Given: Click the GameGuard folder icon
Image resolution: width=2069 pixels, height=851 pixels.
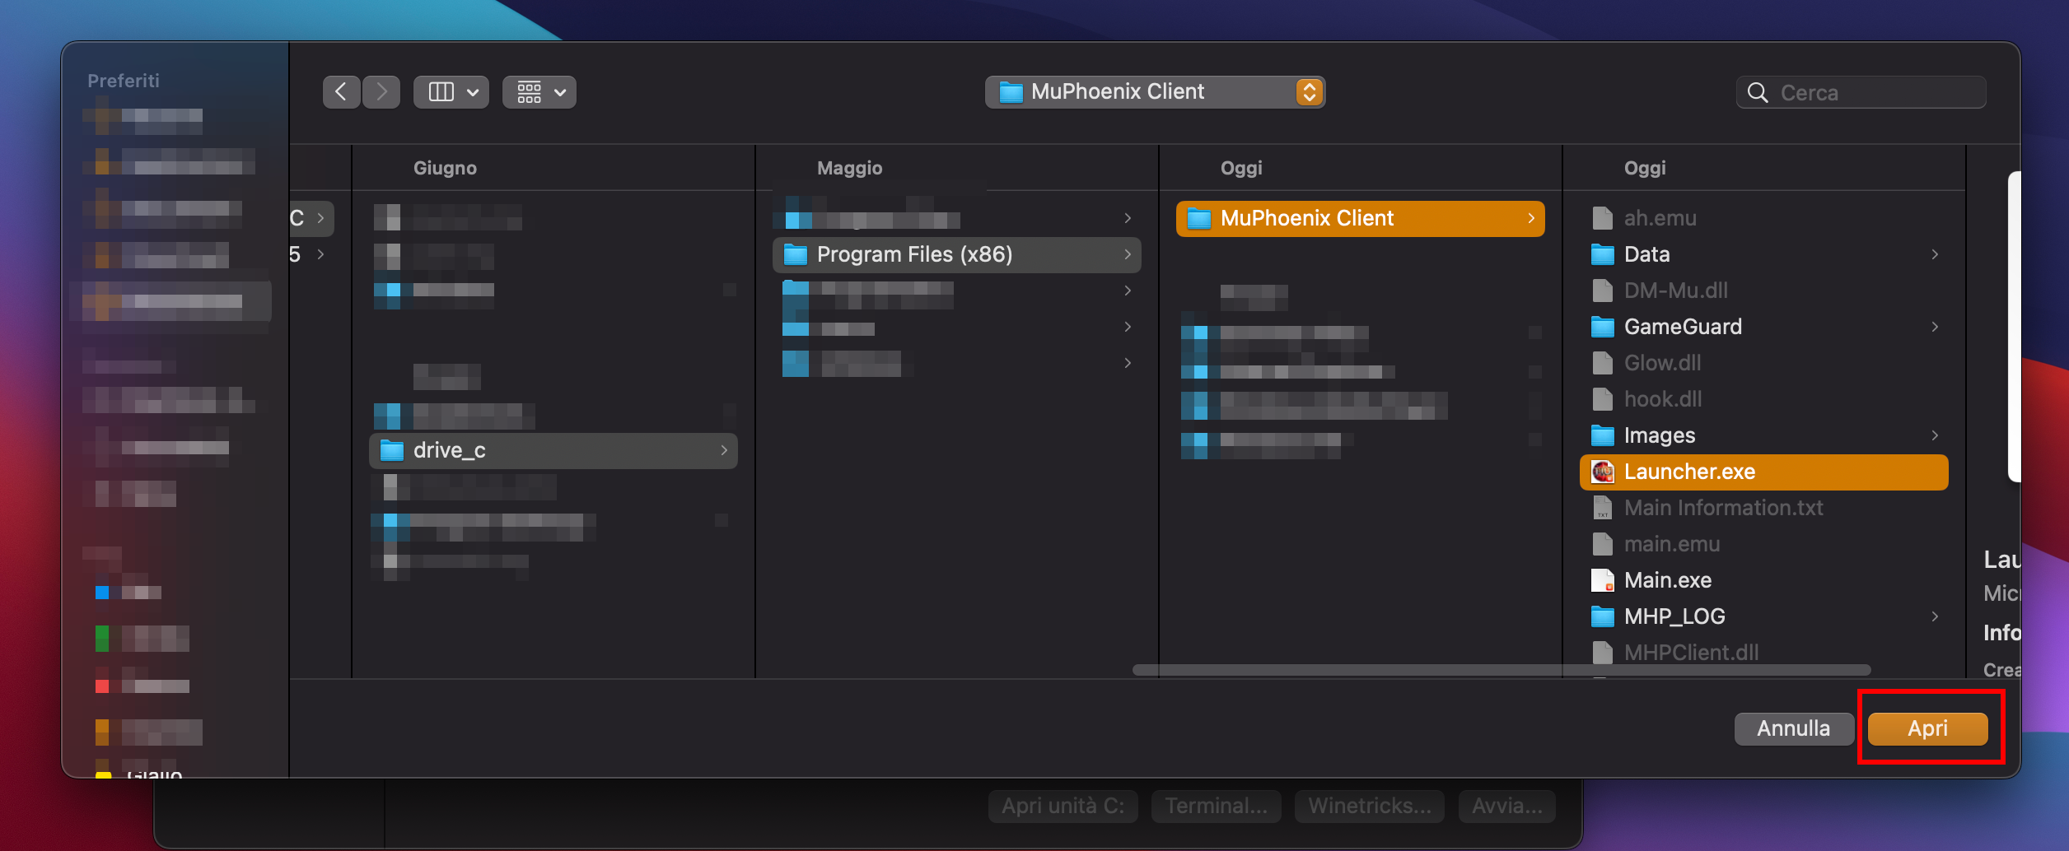Looking at the screenshot, I should (x=1603, y=327).
